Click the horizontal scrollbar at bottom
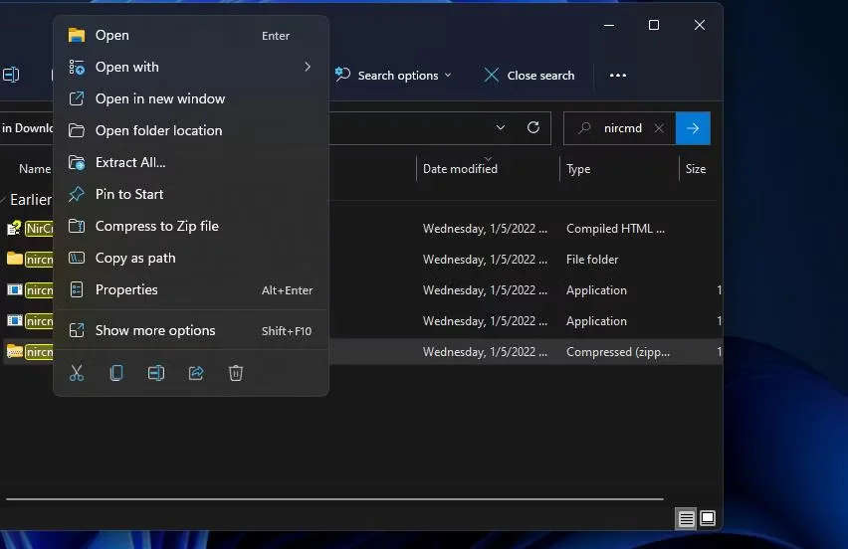This screenshot has height=549, width=848. 333,498
